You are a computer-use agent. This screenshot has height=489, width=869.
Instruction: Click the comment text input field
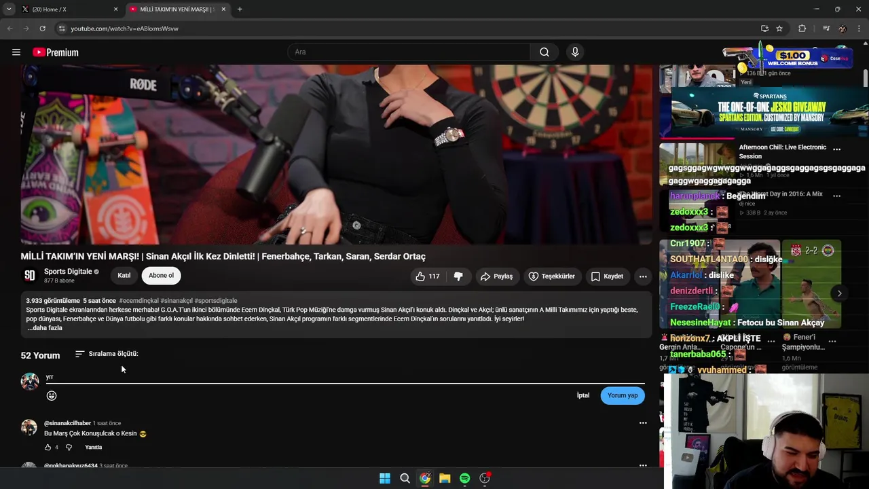(x=345, y=377)
